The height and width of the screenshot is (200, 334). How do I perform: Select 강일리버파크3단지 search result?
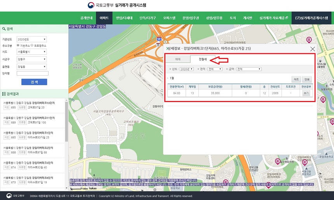click(x=32, y=165)
